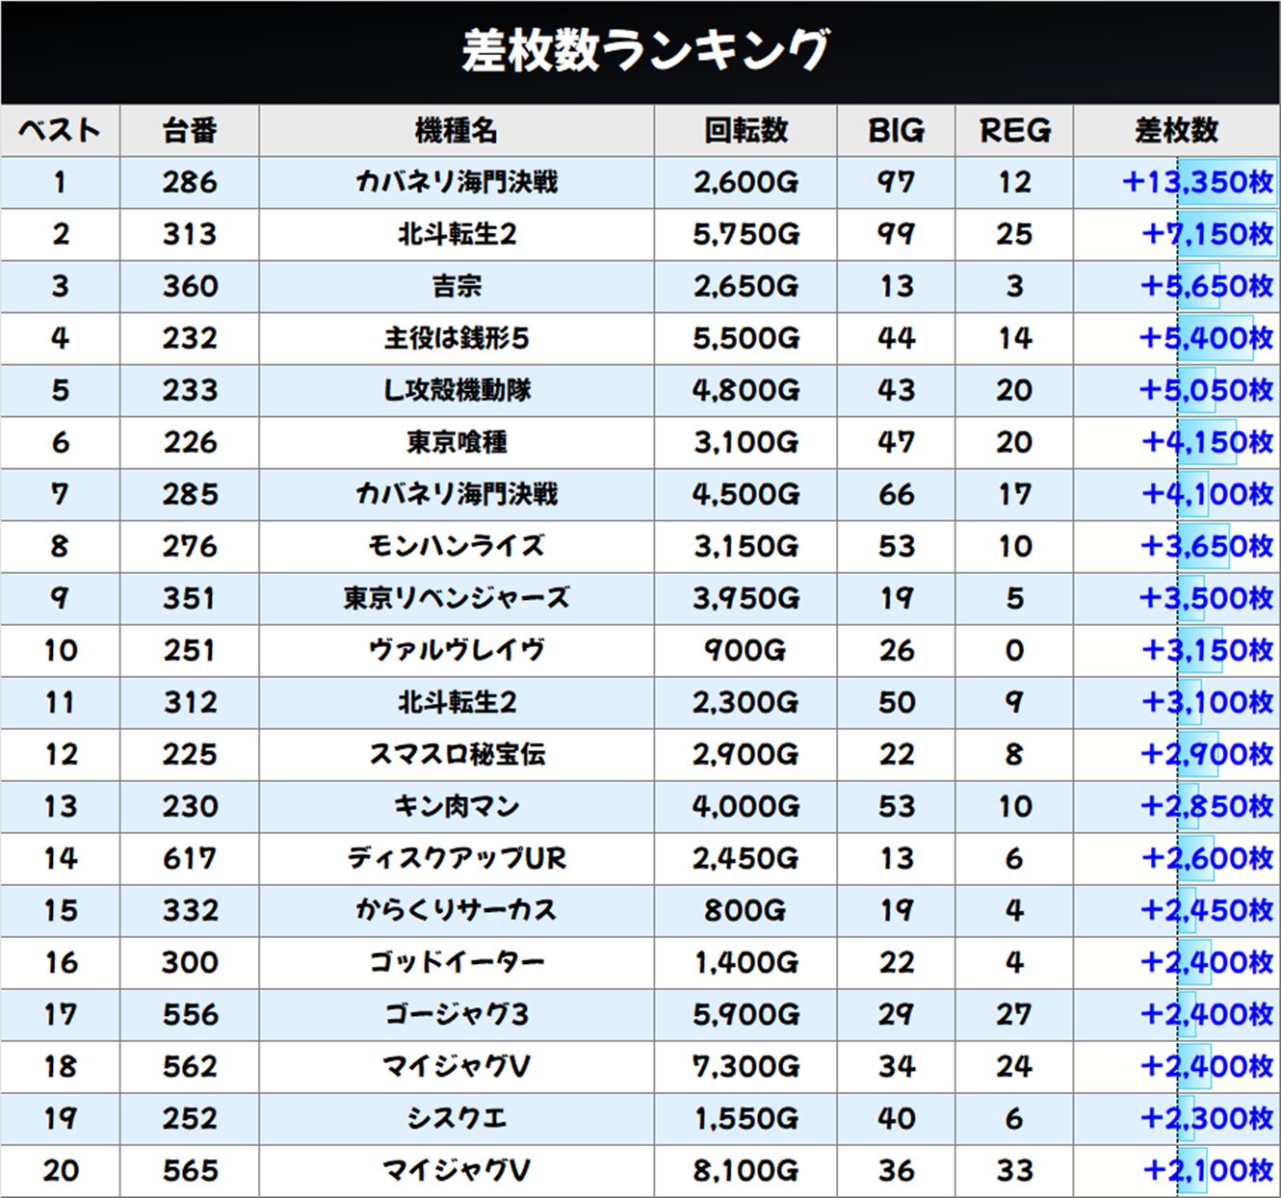Select the ベスト column header
Viewport: 1281px width, 1198px height.
[60, 130]
